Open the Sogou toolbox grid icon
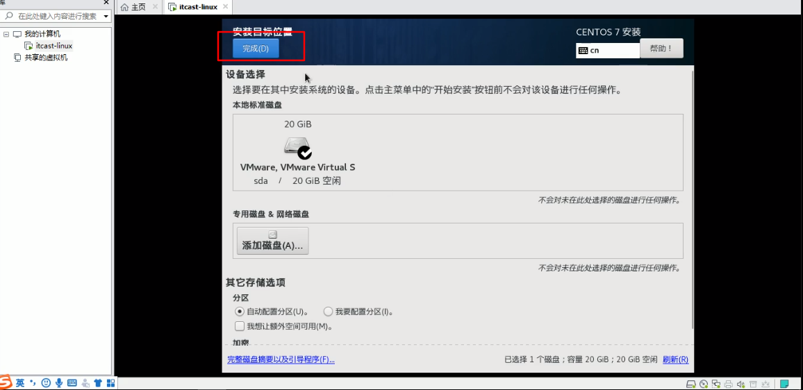The height and width of the screenshot is (390, 803). click(x=110, y=383)
